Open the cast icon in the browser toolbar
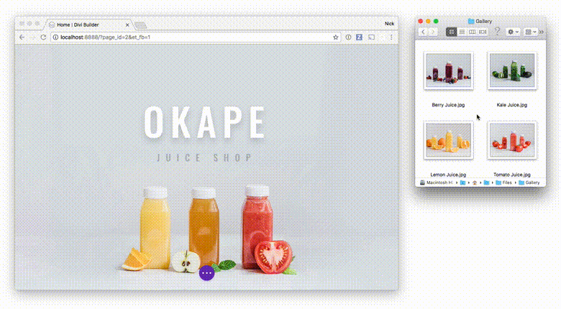Image resolution: width=561 pixels, height=309 pixels. pos(372,37)
